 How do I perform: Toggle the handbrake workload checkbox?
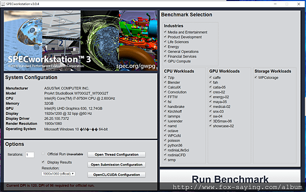165,106
